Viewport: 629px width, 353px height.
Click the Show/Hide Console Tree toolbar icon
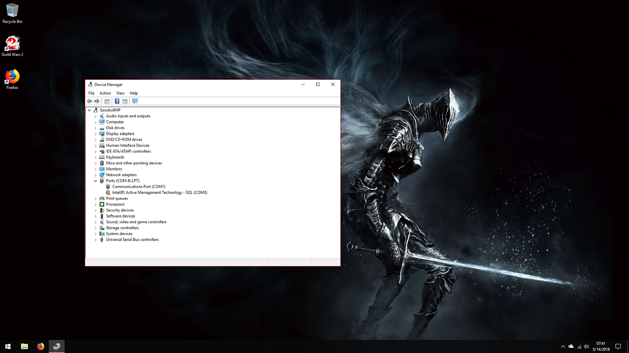click(107, 101)
